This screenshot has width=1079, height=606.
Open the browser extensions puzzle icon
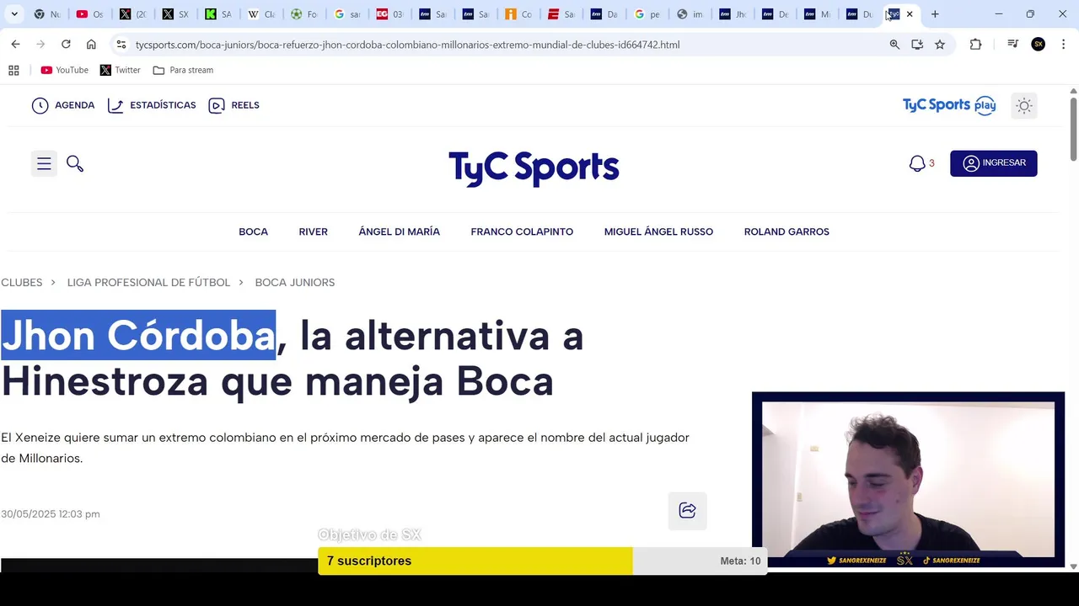click(975, 45)
